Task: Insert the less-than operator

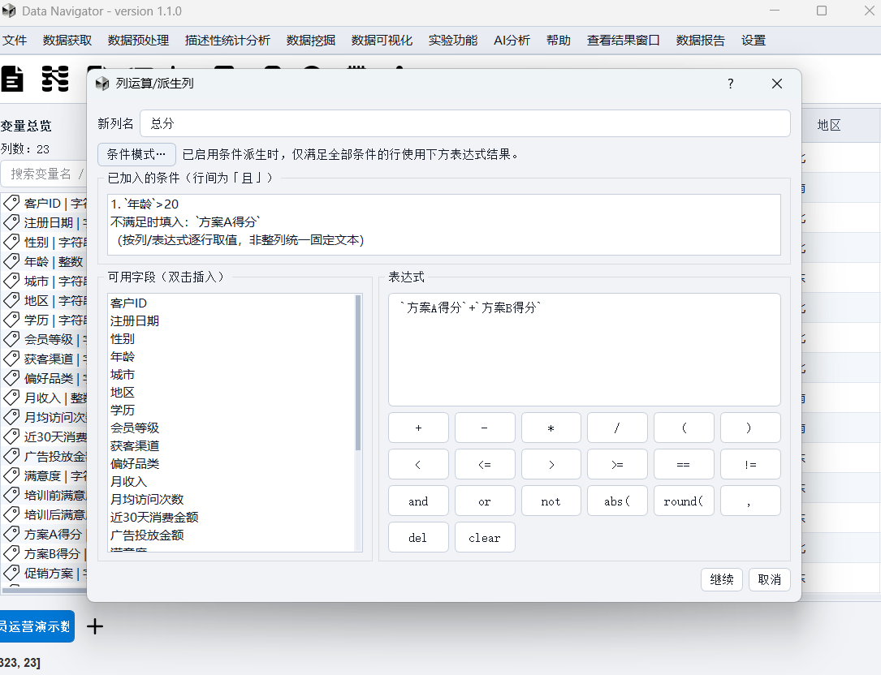Action: point(419,464)
